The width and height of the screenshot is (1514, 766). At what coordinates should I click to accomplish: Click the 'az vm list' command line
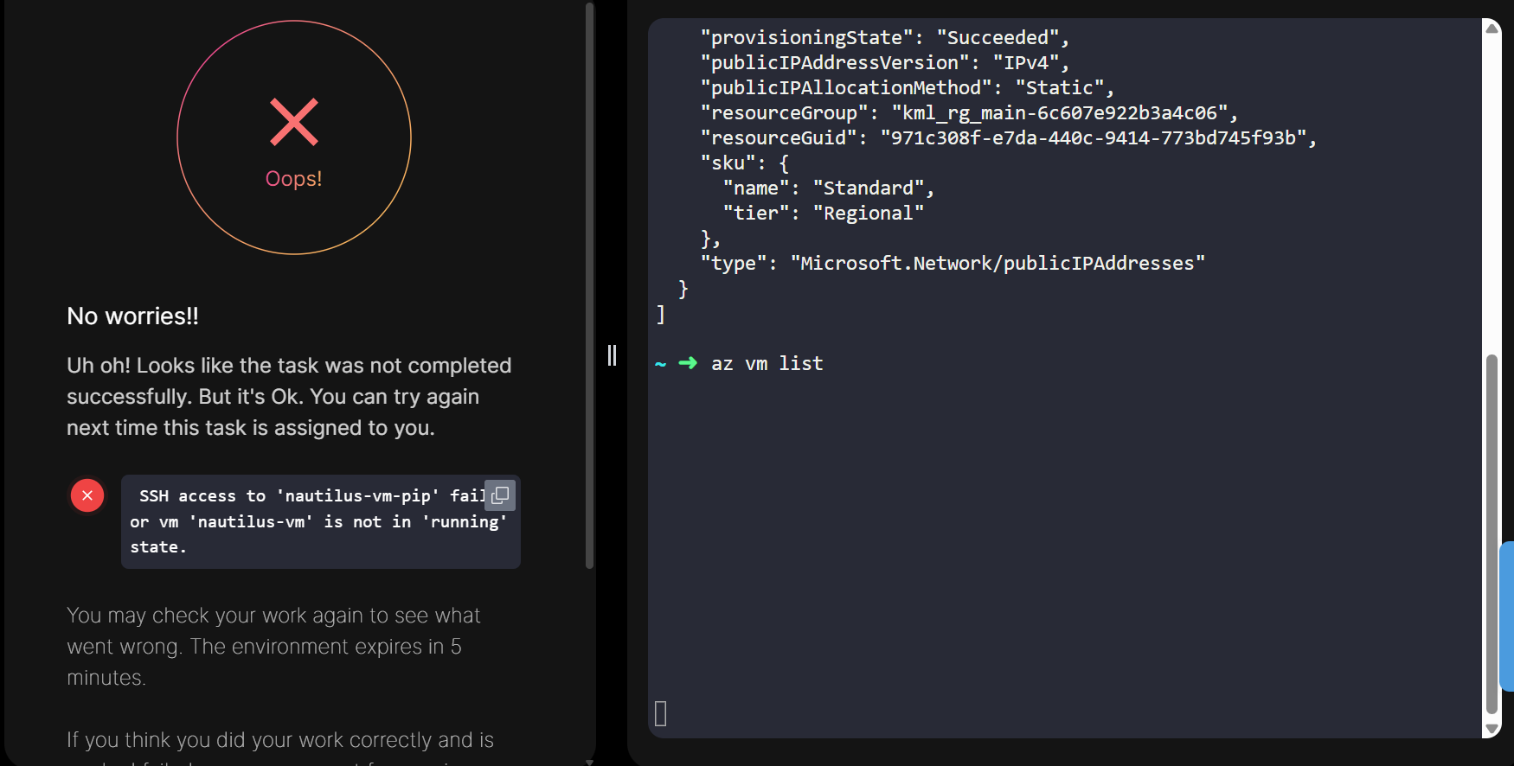coord(767,364)
